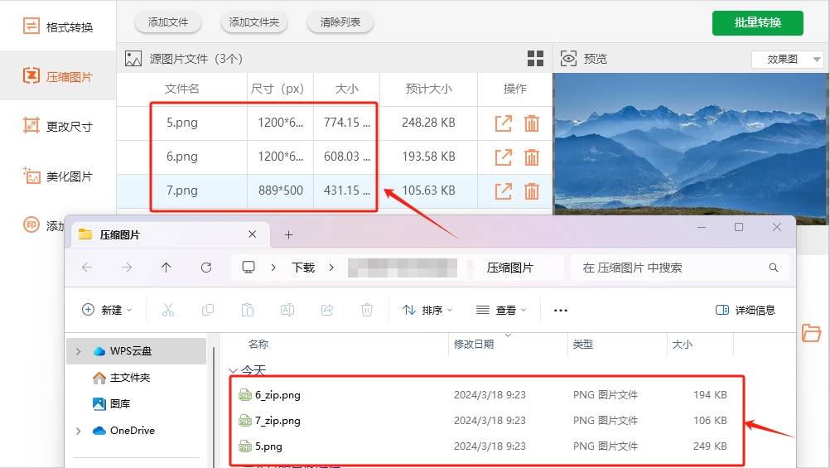Add a new Explorer tab
The width and height of the screenshot is (830, 468).
click(x=288, y=234)
